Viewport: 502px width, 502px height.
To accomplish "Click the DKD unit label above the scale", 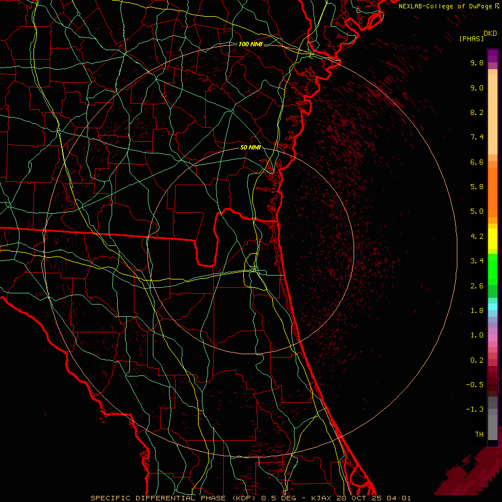I will coord(490,33).
